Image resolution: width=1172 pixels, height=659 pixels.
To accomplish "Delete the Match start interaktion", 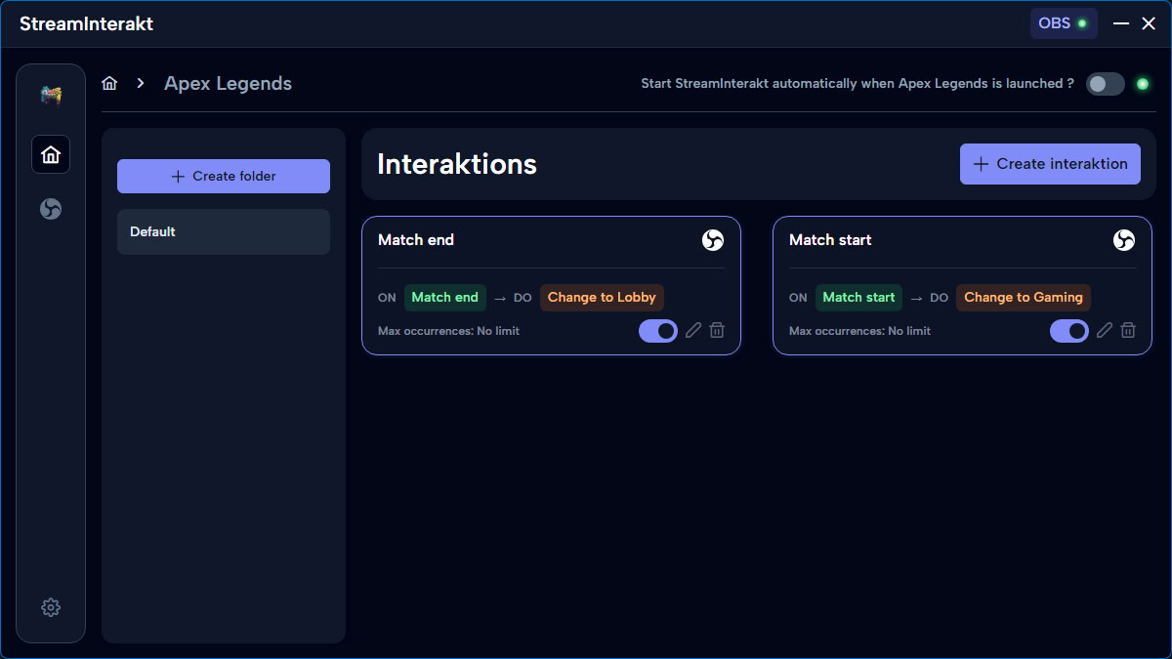I will click(x=1128, y=331).
